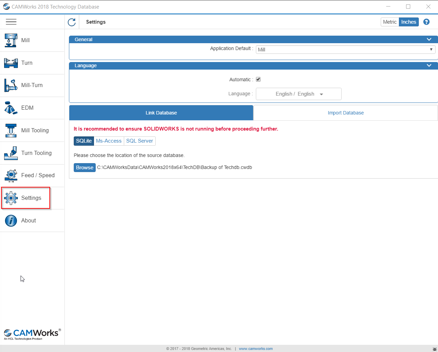Click the About info icon
This screenshot has width=438, height=352.
[11, 221]
